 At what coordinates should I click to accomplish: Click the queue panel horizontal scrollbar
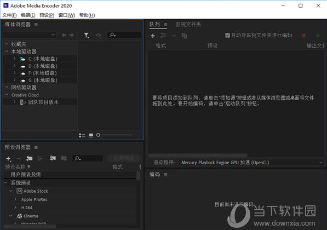(198, 156)
